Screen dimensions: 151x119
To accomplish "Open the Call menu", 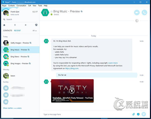I will (x=29, y=6).
